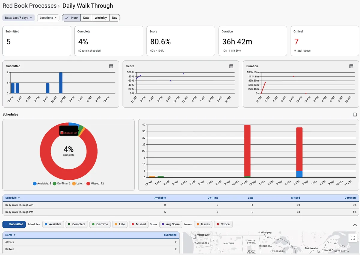Go back to Red Book Processes
This screenshot has height=255, width=360.
[29, 6]
